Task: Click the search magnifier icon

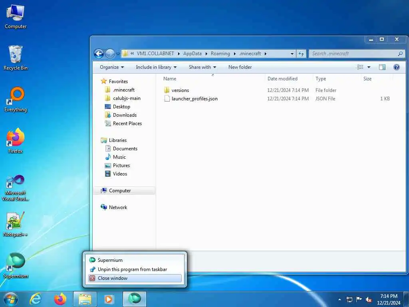Action: (x=400, y=54)
